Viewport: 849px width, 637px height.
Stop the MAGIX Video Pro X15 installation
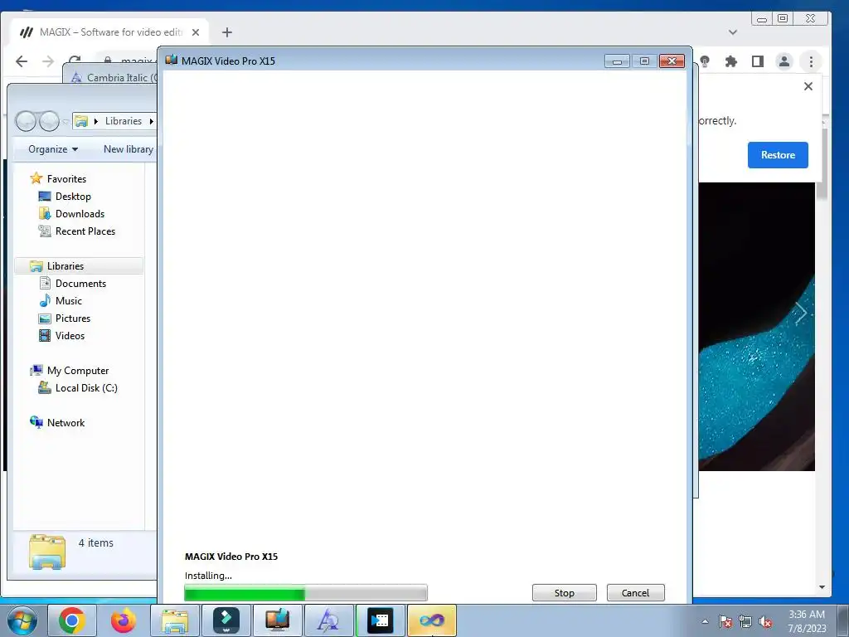tap(564, 592)
